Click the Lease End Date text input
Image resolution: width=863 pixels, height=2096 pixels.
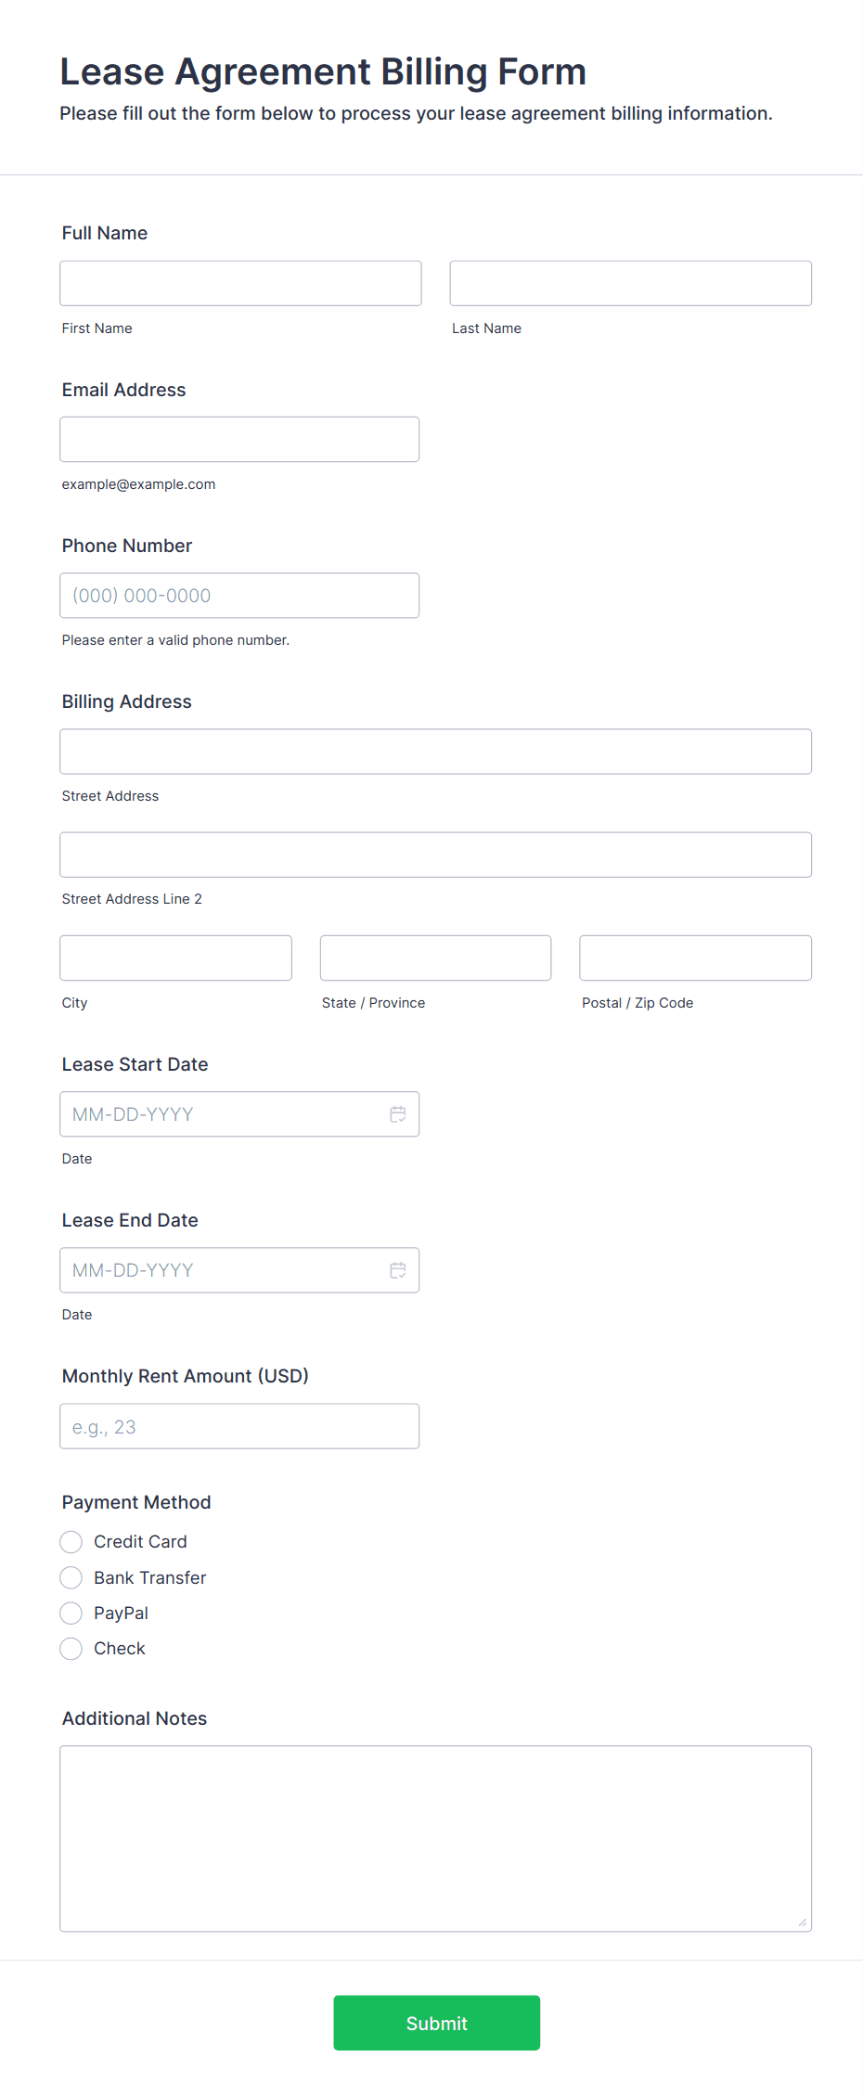[223, 1270]
